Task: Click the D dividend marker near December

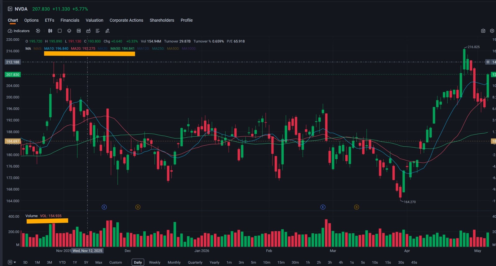Action: click(x=138, y=207)
